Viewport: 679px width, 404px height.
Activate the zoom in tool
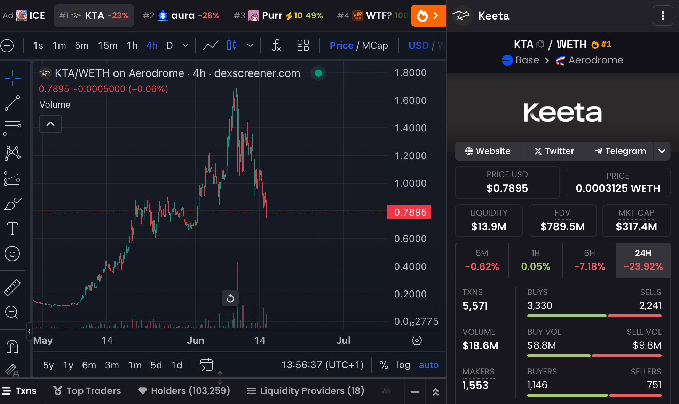point(12,312)
